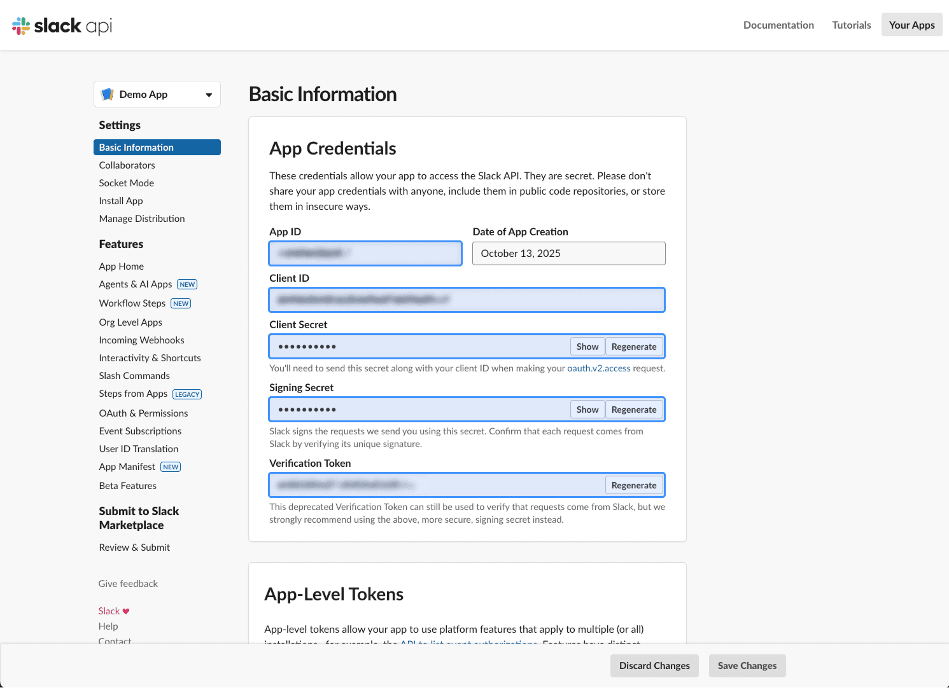Open Agents & AI Apps feature
The width and height of the screenshot is (949, 690).
136,284
